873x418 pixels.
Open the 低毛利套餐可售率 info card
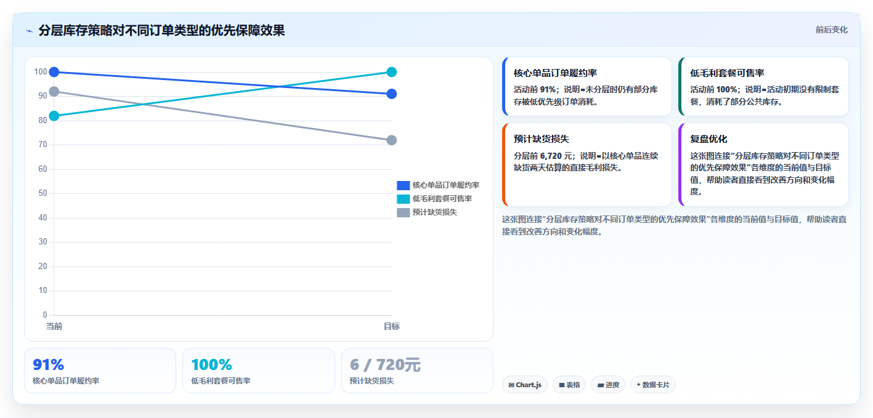coord(763,87)
